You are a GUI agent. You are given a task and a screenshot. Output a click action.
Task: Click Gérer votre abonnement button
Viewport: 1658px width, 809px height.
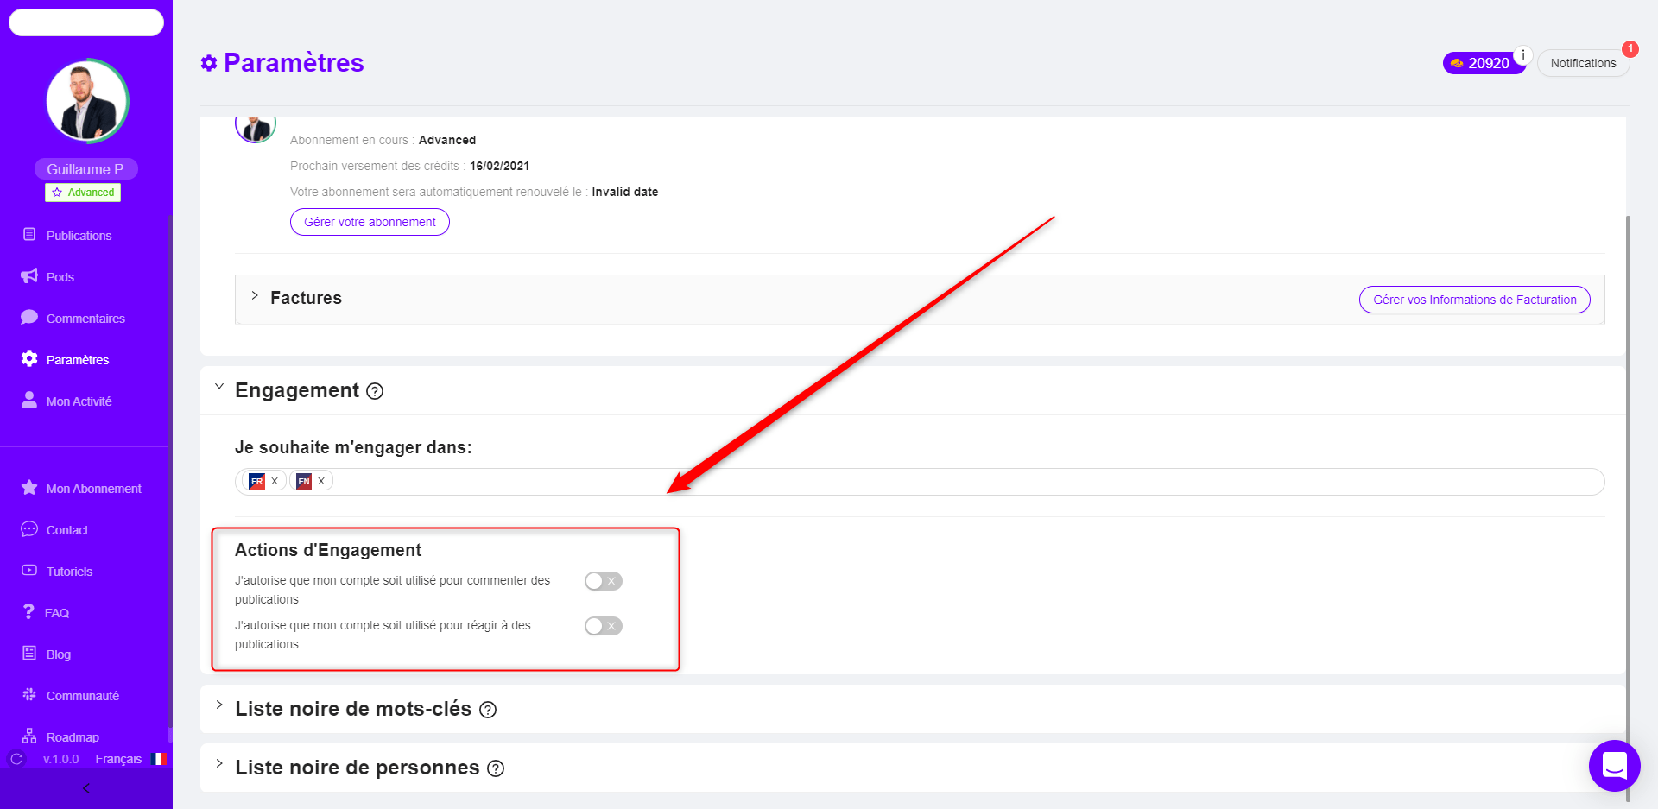tap(370, 222)
